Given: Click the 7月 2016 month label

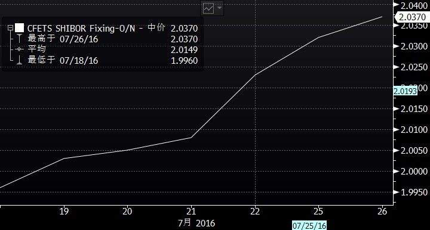Looking at the screenshot, I should point(196,223).
